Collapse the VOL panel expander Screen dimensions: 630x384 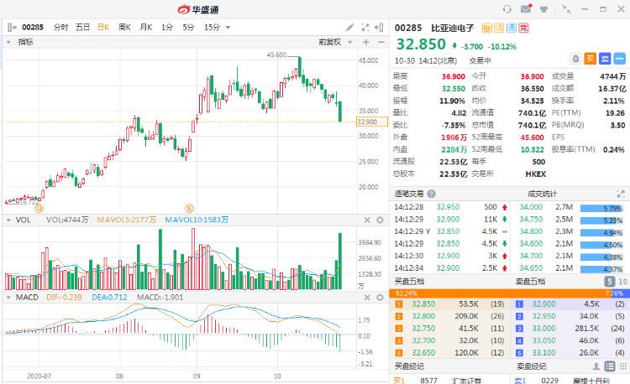pyautogui.click(x=8, y=220)
